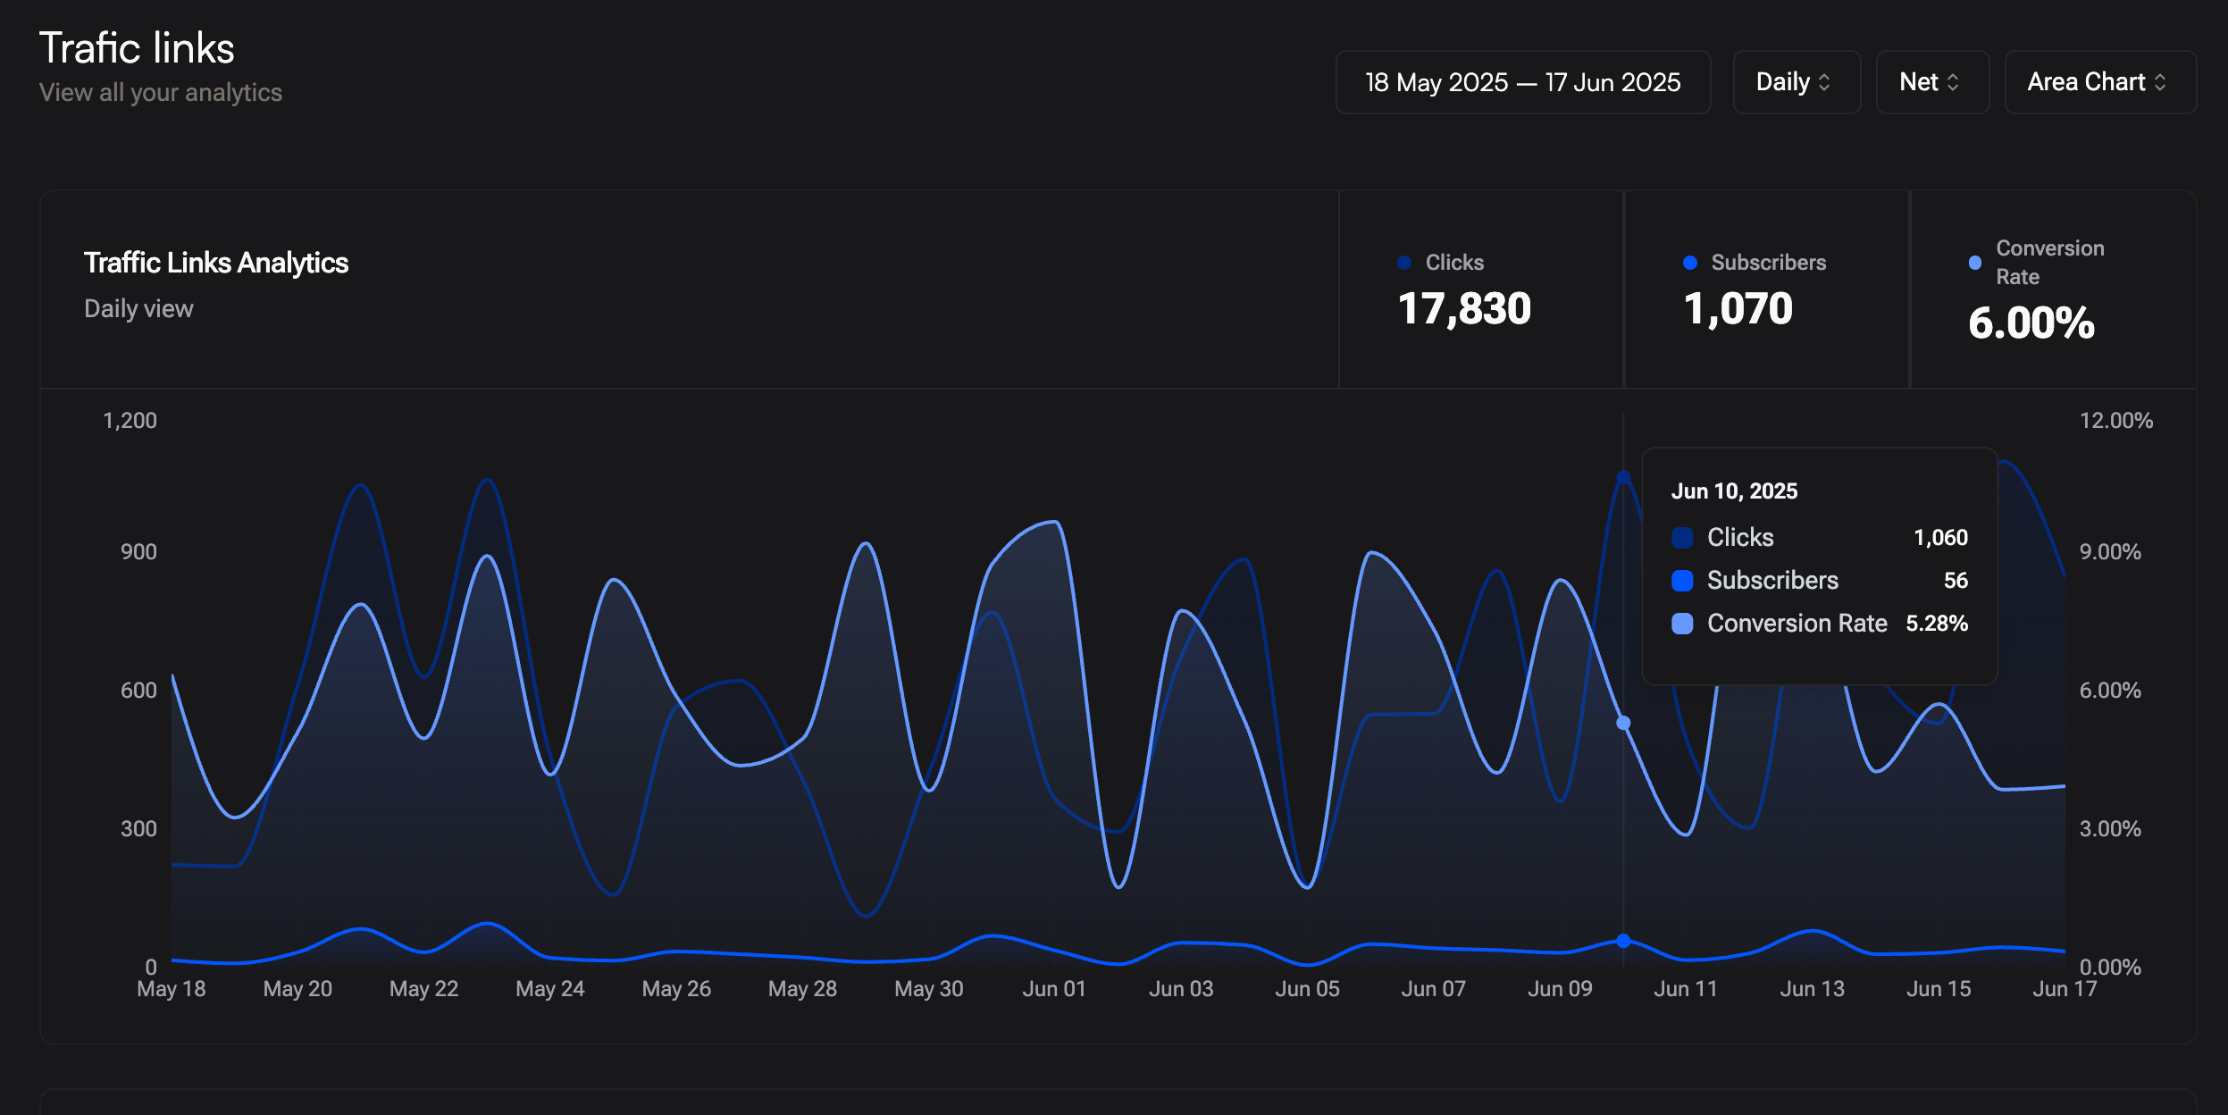Click the chevron icon on Daily selector
The image size is (2228, 1115).
click(x=1825, y=82)
